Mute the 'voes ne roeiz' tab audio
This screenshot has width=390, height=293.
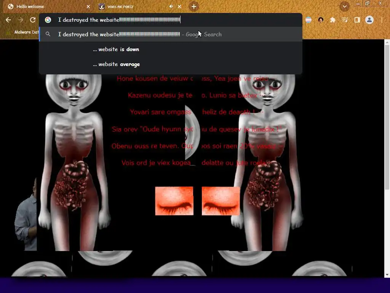[x=171, y=6]
